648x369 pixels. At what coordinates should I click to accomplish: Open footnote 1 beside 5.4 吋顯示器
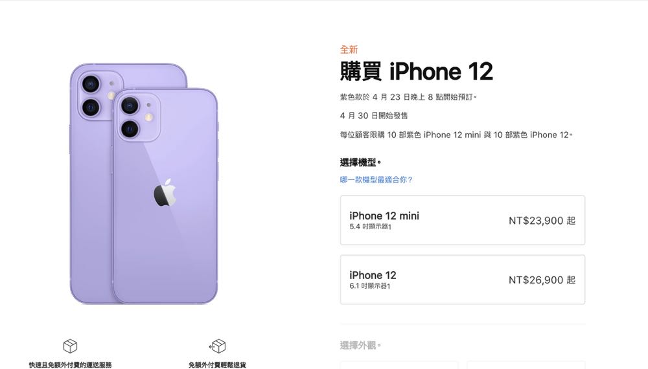389,227
